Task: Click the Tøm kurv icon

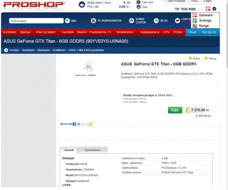Action: point(138,2)
